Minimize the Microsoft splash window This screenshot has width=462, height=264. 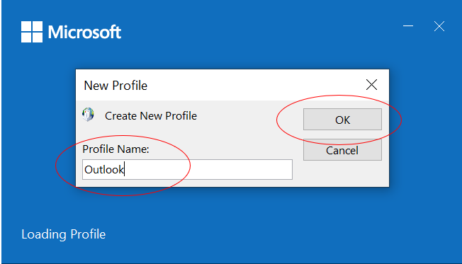click(x=408, y=26)
